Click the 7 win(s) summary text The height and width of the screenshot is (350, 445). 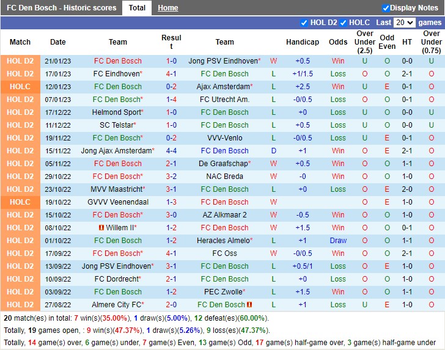(100, 318)
